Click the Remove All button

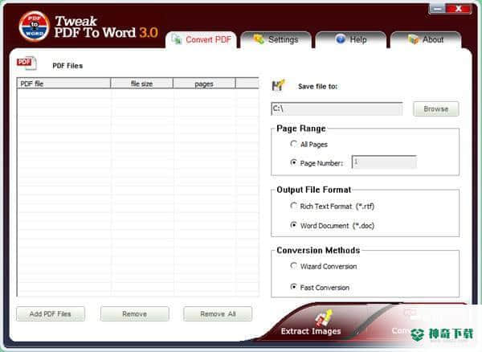tap(218, 314)
